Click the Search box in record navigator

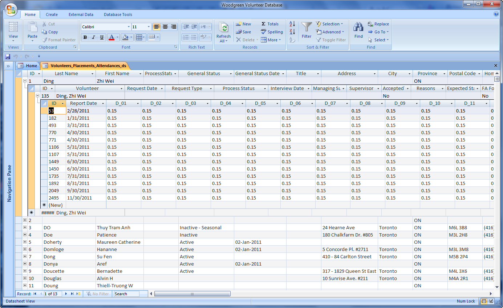point(126,294)
